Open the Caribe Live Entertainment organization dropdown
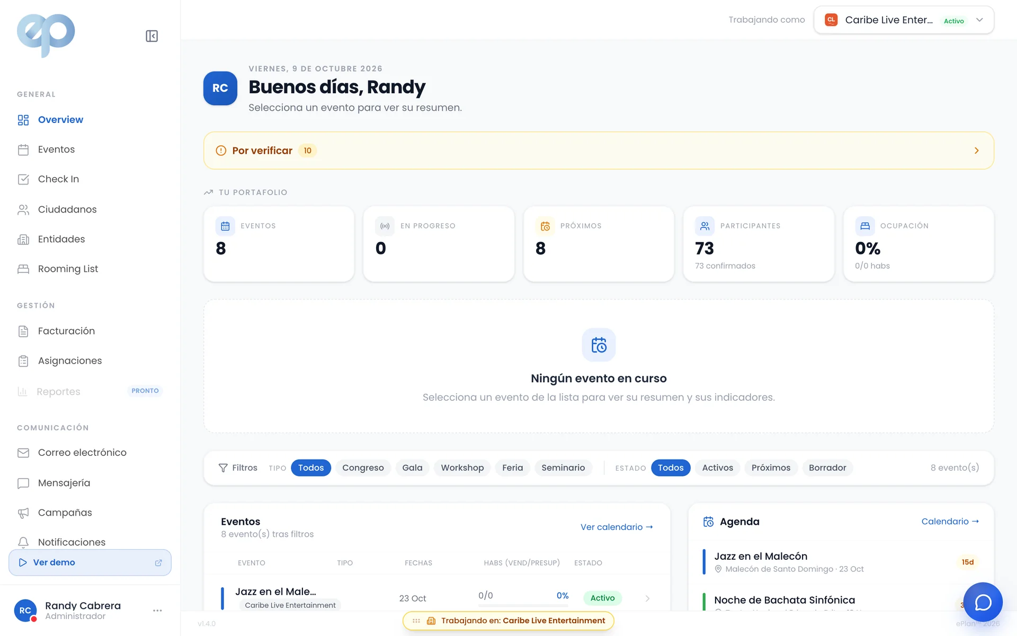Image resolution: width=1017 pixels, height=636 pixels. 904,20
